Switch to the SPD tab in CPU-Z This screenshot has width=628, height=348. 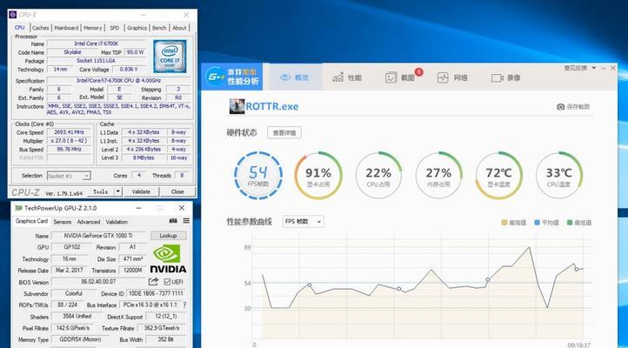tap(115, 28)
